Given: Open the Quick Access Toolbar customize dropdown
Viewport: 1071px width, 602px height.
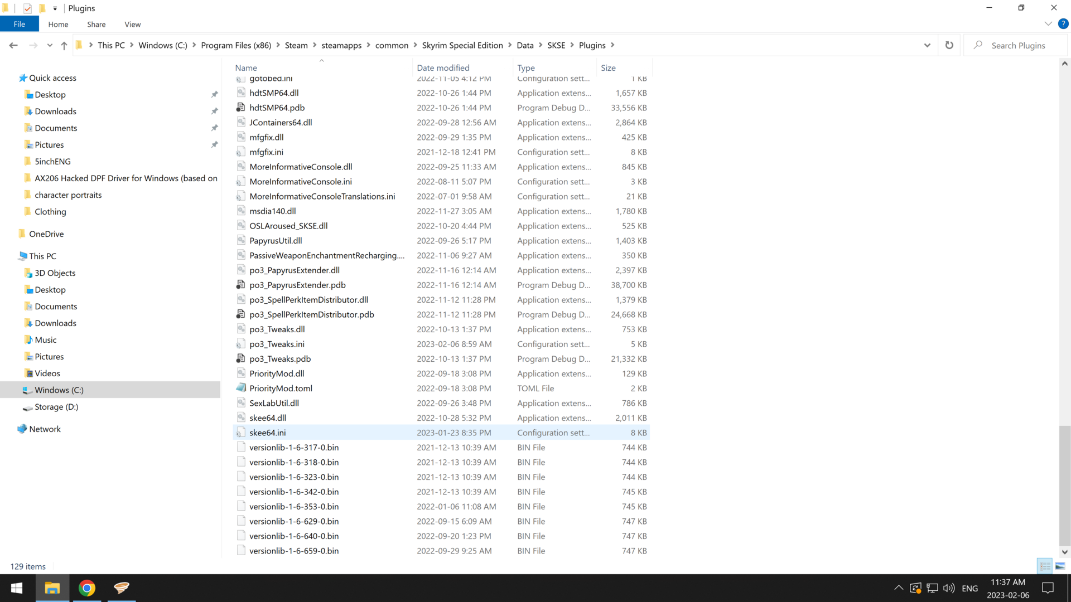Looking at the screenshot, I should [x=55, y=8].
